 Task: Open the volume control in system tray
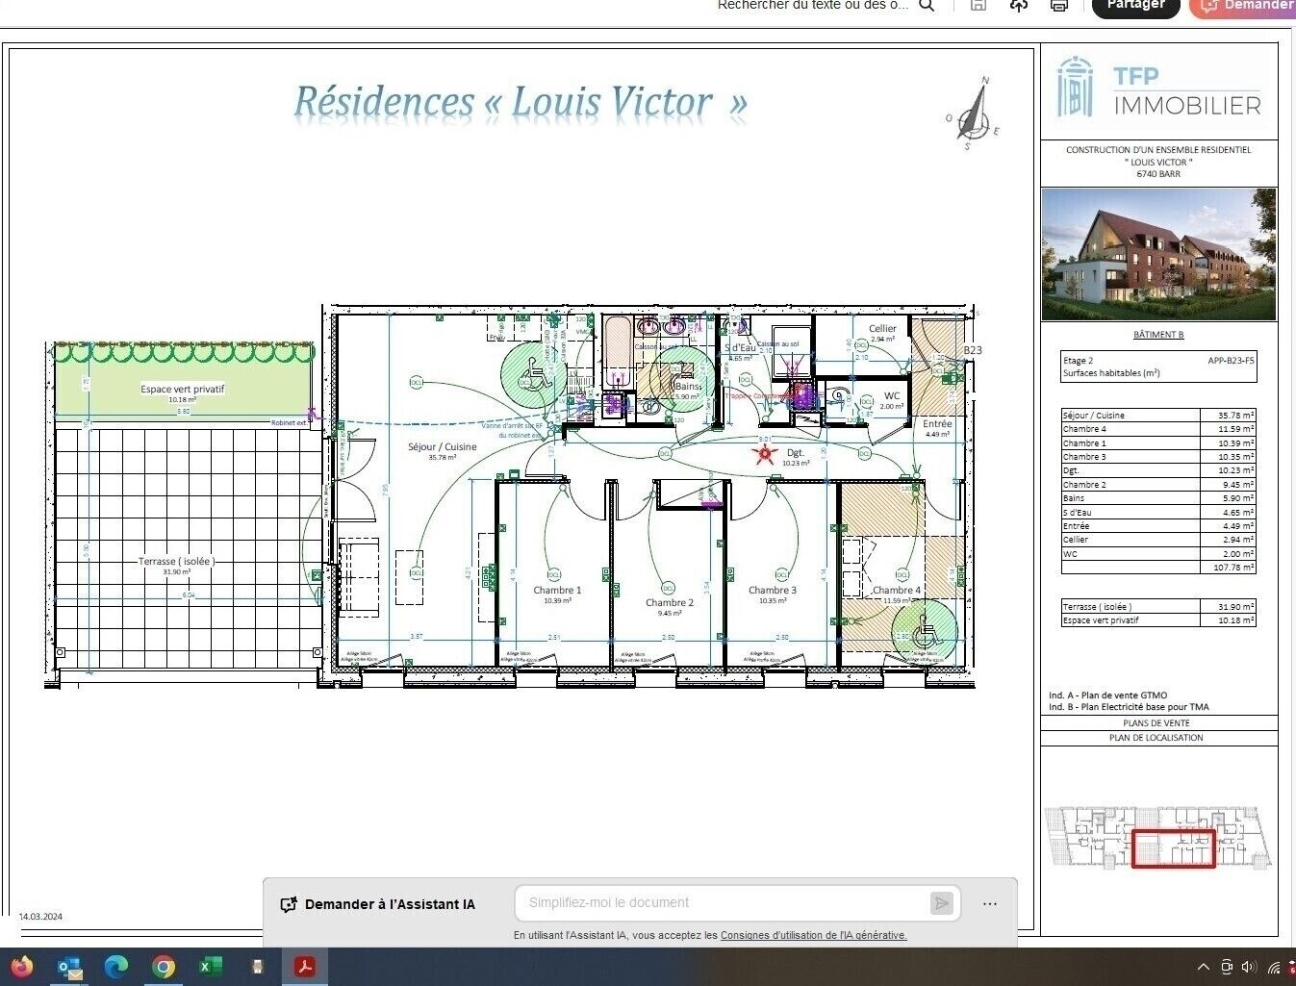(x=1249, y=968)
